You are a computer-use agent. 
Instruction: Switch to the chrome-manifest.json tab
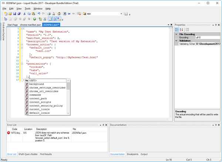(x=30, y=25)
